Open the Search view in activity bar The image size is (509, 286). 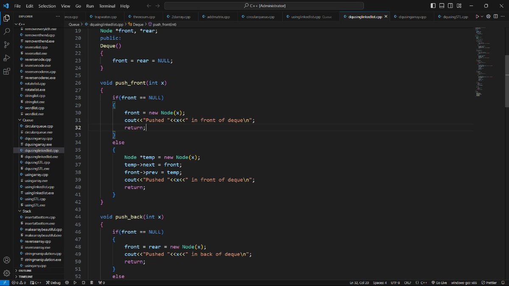point(6,31)
